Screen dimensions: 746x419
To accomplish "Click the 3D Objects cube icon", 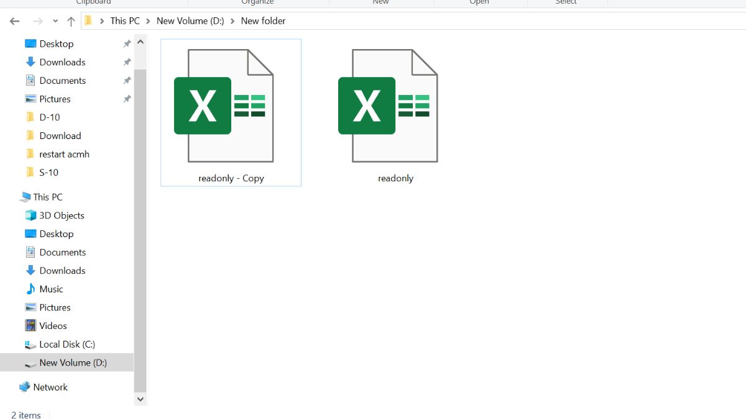I will click(x=30, y=215).
